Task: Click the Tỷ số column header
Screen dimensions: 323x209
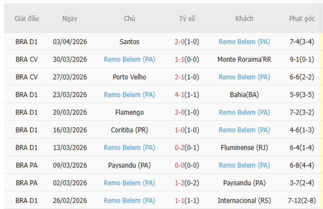Action: (187, 19)
